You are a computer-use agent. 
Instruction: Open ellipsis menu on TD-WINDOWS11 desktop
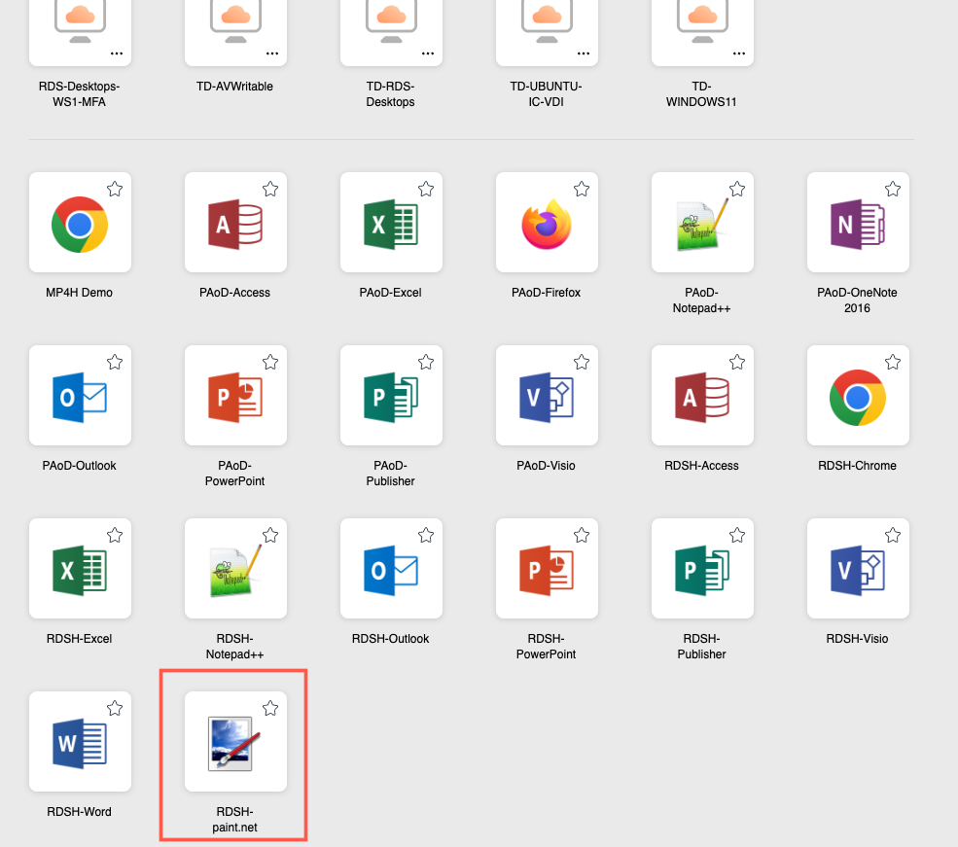click(739, 53)
